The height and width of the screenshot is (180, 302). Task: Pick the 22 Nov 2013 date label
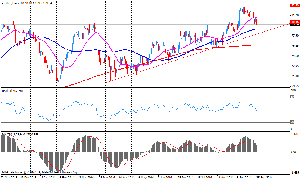(x=9, y=177)
